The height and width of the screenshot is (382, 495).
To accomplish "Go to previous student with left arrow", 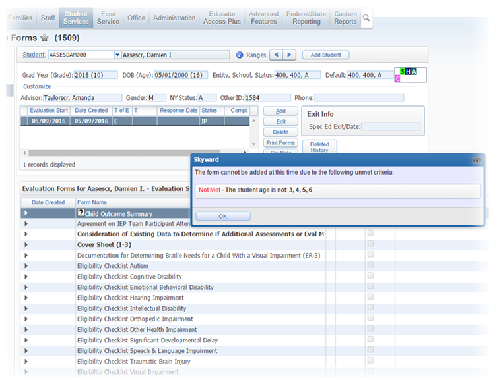I will 277,55.
